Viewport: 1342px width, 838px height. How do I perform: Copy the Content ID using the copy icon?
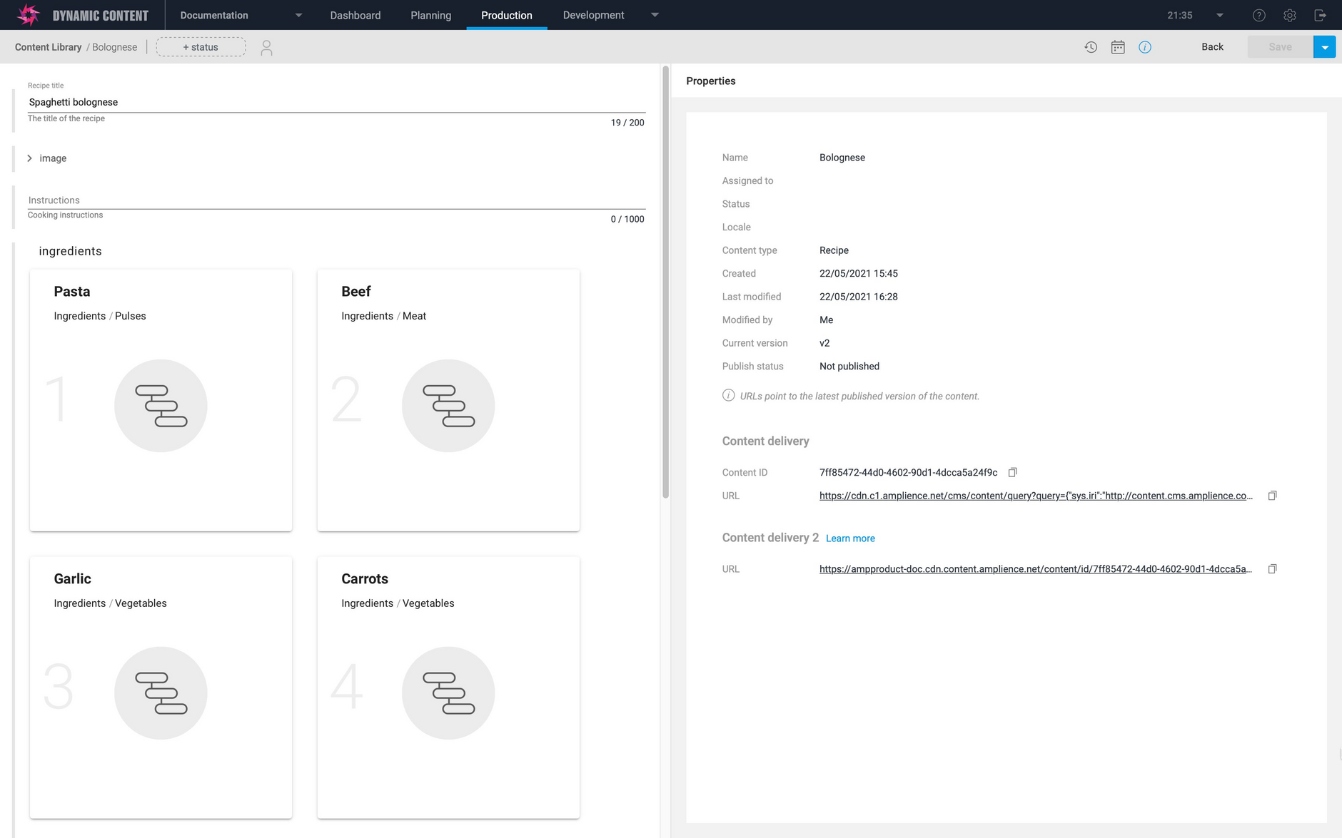1013,471
